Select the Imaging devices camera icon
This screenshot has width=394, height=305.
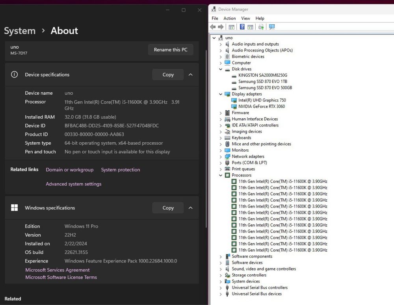227,132
